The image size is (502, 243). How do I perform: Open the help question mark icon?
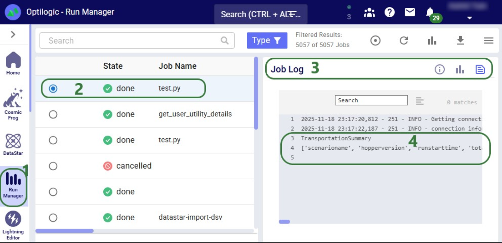[389, 12]
